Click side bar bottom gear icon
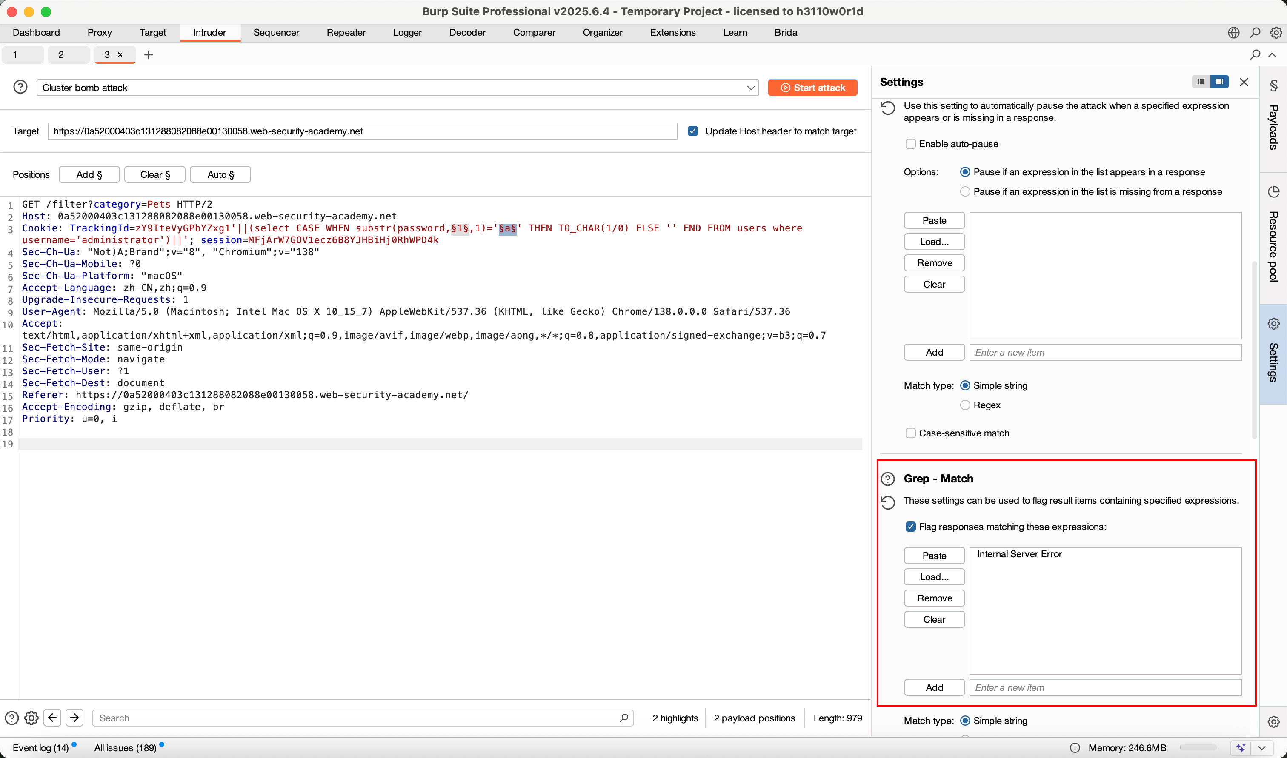The height and width of the screenshot is (758, 1287). (x=1273, y=721)
